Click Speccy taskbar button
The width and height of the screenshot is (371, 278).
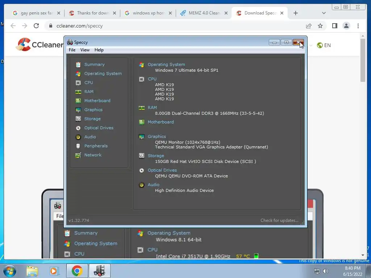point(99,271)
